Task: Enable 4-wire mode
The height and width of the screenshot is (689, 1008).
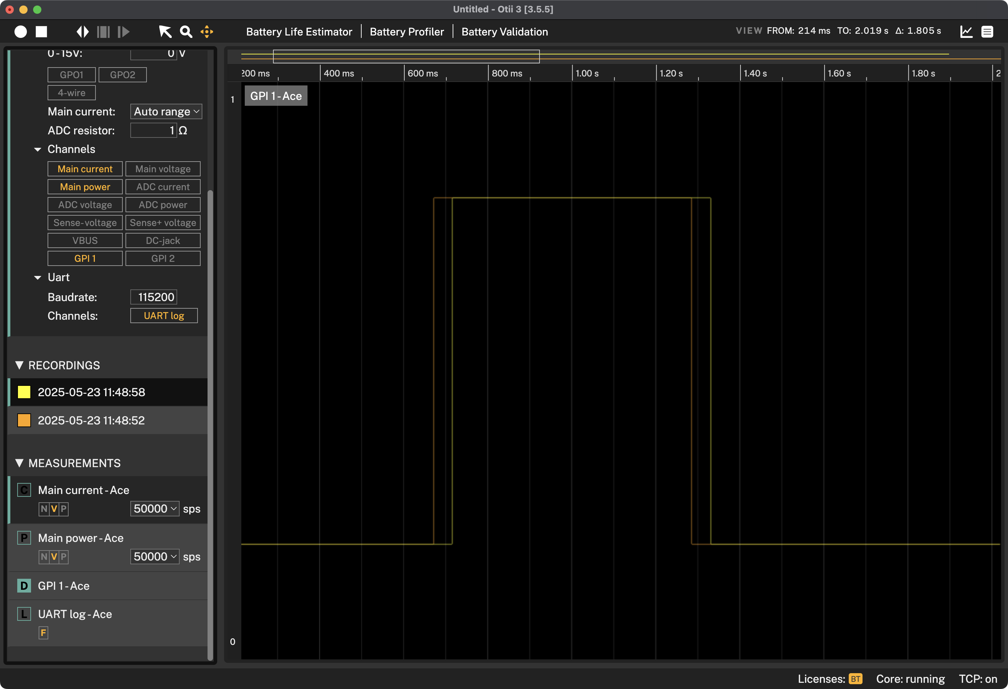Action: [72, 93]
